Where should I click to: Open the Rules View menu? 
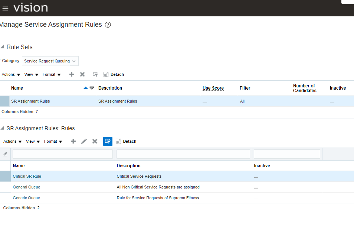33,141
